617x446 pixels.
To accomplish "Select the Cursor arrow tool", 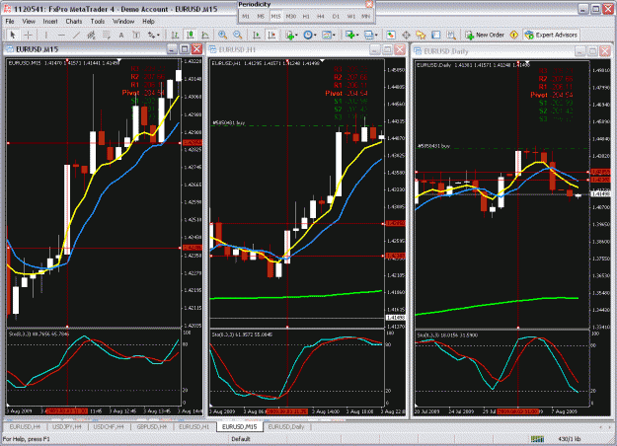I will [12, 35].
